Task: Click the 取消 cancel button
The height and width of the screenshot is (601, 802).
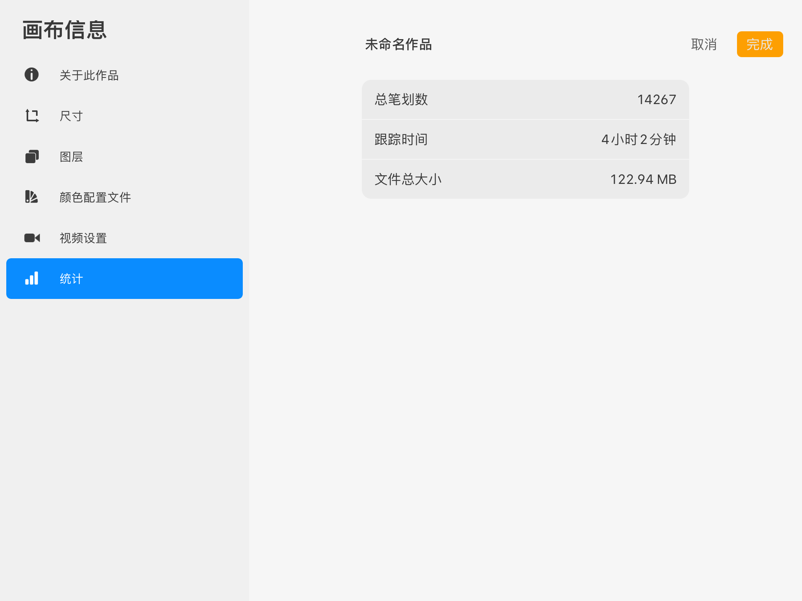Action: point(704,45)
